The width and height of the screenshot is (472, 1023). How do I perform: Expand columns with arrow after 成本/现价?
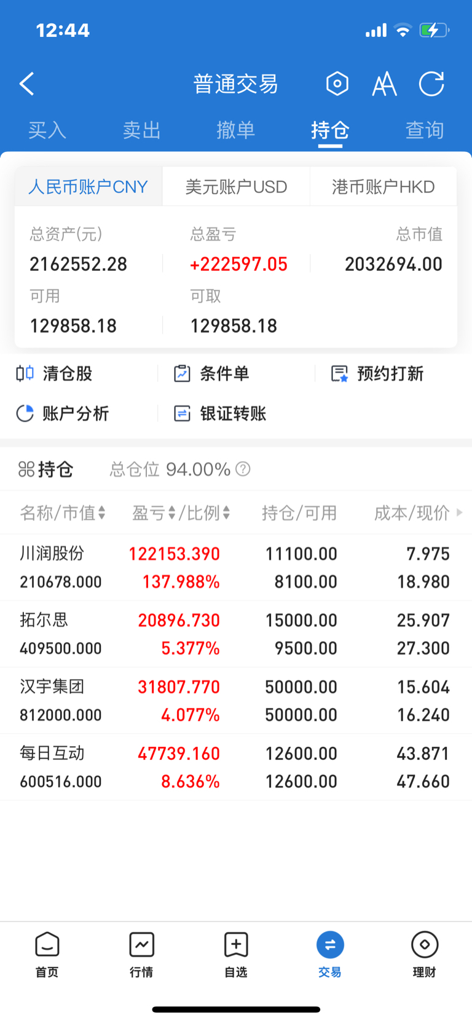(x=460, y=512)
